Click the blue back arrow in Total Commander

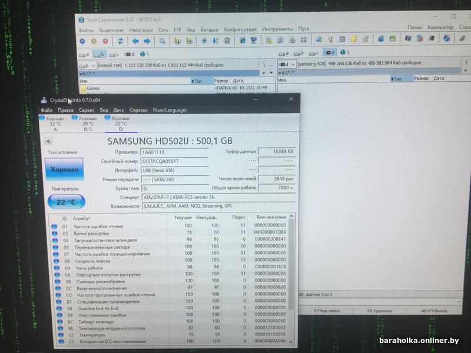[x=135, y=41]
